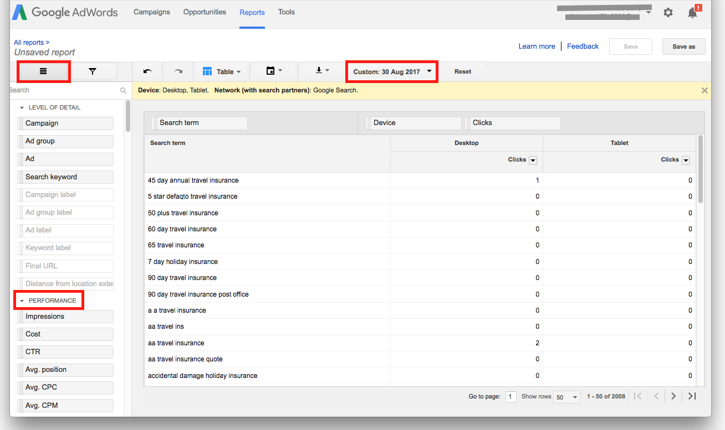Image resolution: width=725 pixels, height=430 pixels.
Task: Click the Learn more link
Action: click(x=537, y=46)
